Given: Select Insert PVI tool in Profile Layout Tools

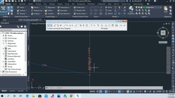Looking at the screenshot, I should (55, 25).
